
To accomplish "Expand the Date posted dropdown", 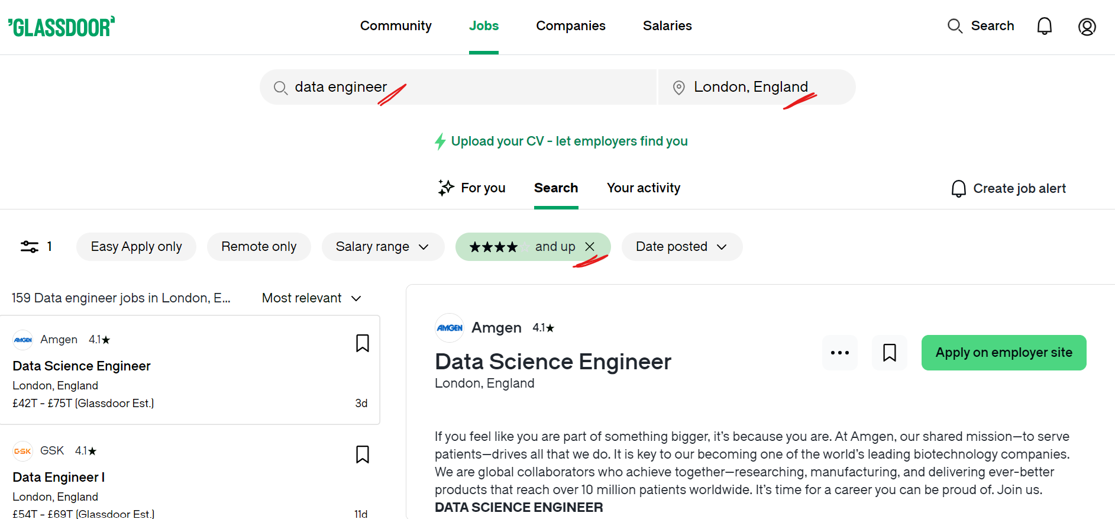I will tap(681, 247).
